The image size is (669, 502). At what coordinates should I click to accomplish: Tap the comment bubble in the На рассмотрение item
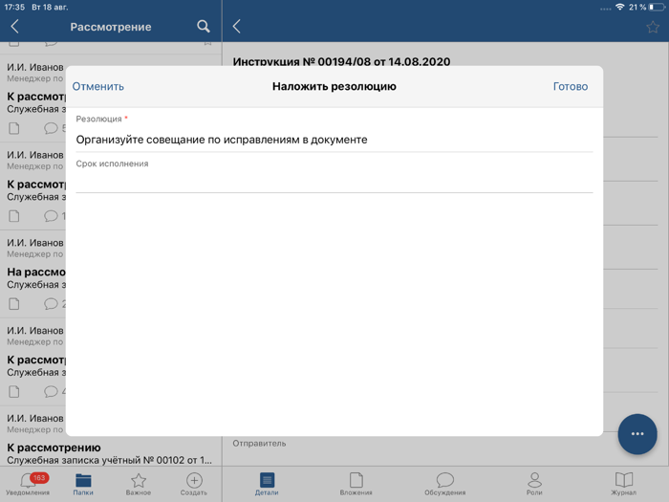(51, 304)
